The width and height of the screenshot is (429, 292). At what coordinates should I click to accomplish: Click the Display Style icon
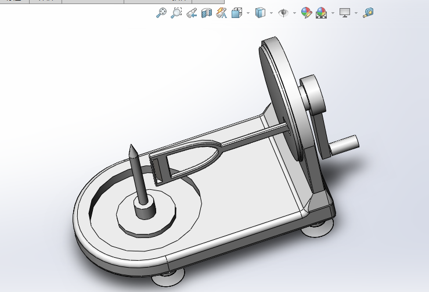click(260, 12)
